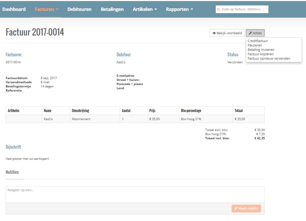
Task: Click the invoice number 2017-0014 value under Factuurnr.
Action: coord(13,62)
